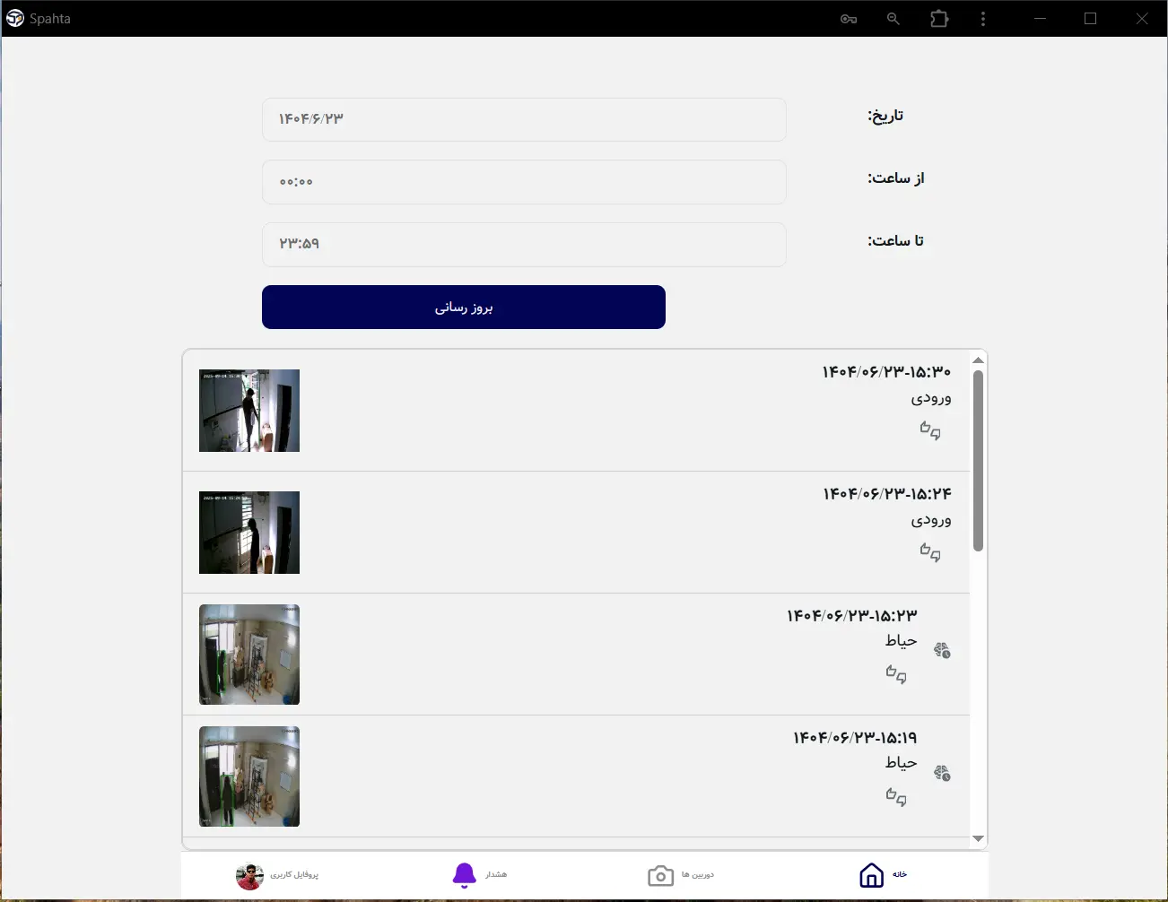
Task: Click the alert list scroll-down arrow
Action: click(x=978, y=839)
